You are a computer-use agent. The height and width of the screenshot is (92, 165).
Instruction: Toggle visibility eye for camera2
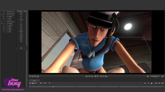pos(3,16)
